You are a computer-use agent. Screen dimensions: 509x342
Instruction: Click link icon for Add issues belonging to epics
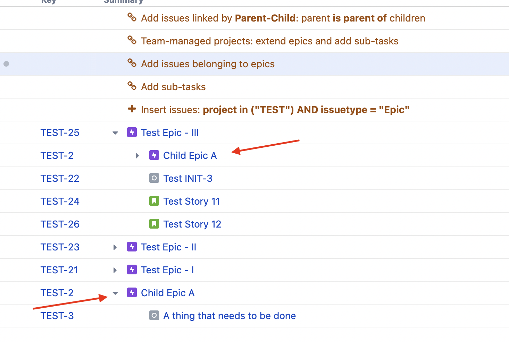132,63
